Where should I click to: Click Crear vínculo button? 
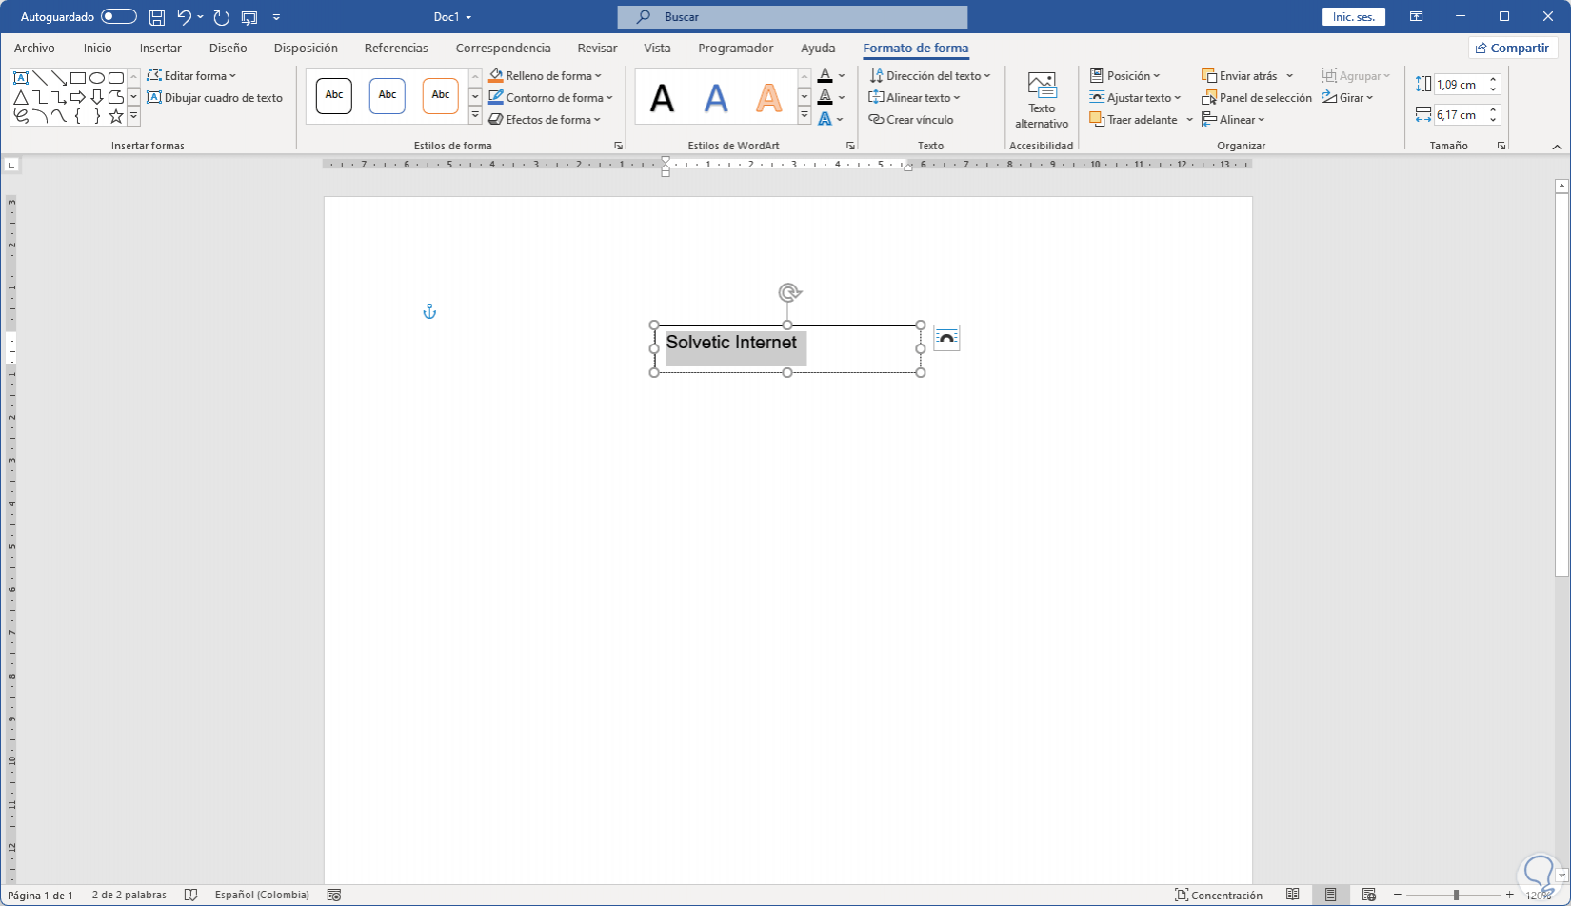pos(911,120)
